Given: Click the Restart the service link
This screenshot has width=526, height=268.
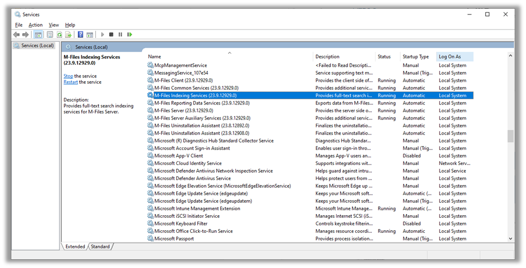Looking at the screenshot, I should point(70,82).
